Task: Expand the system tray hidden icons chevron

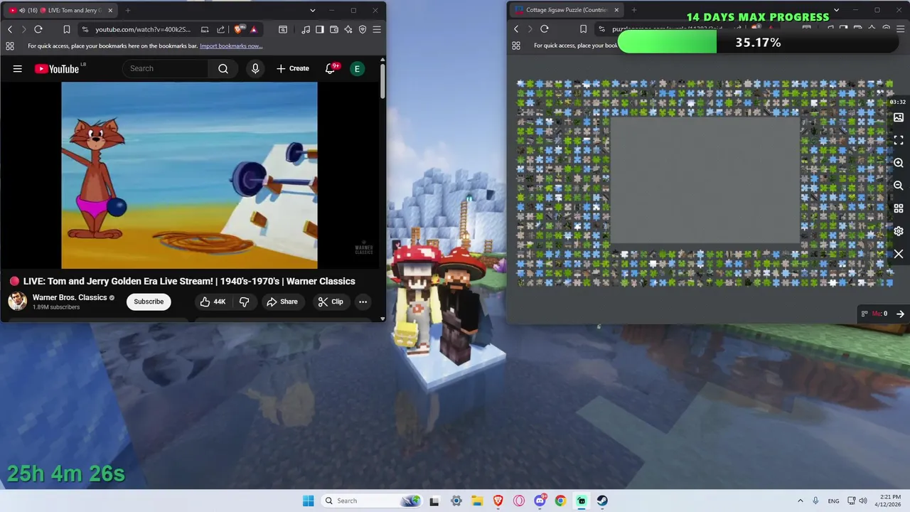Action: (x=801, y=501)
